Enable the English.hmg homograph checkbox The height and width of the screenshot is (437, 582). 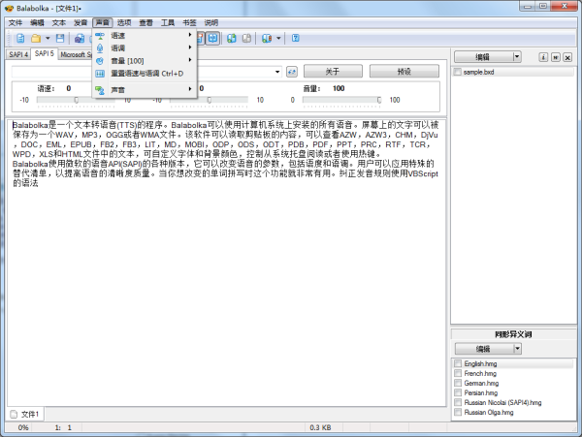tap(458, 363)
